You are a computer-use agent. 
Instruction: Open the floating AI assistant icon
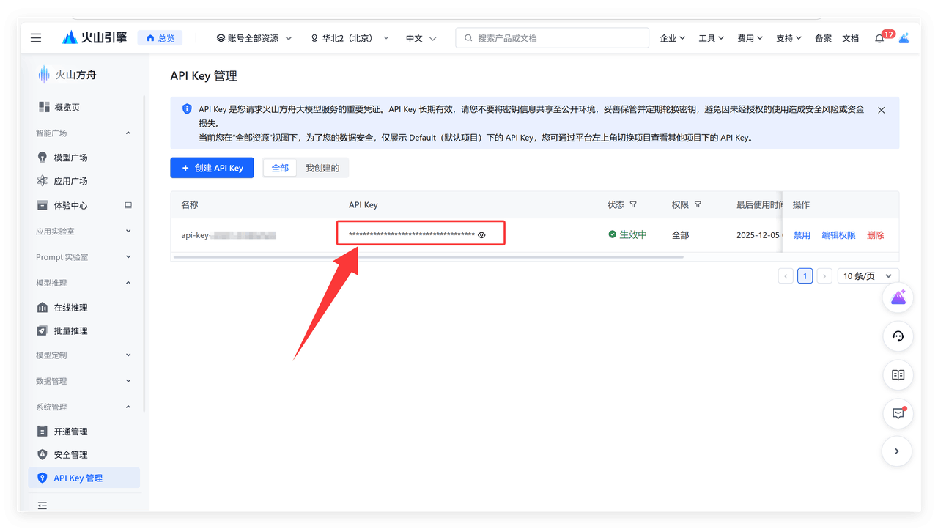(898, 297)
